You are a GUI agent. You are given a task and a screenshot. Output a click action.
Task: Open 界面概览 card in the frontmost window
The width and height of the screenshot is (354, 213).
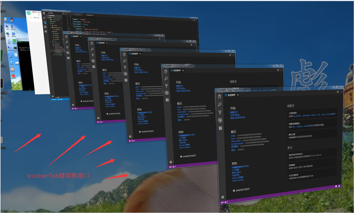click(x=312, y=165)
